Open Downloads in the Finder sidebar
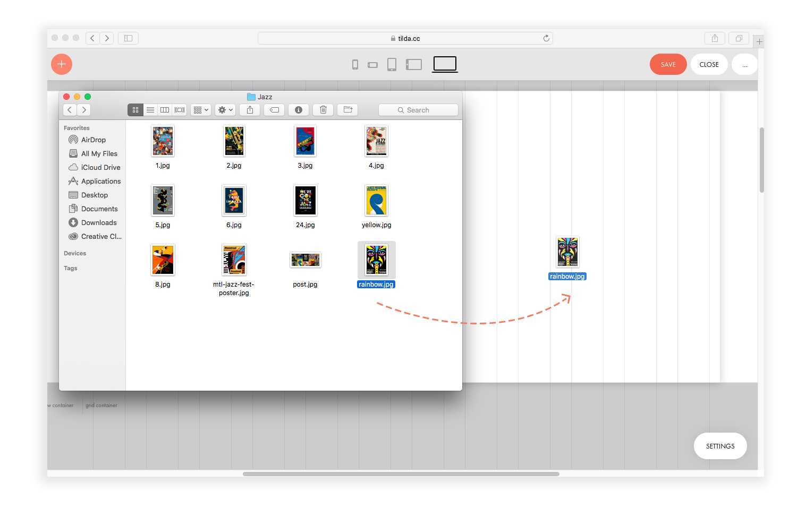 coord(99,222)
